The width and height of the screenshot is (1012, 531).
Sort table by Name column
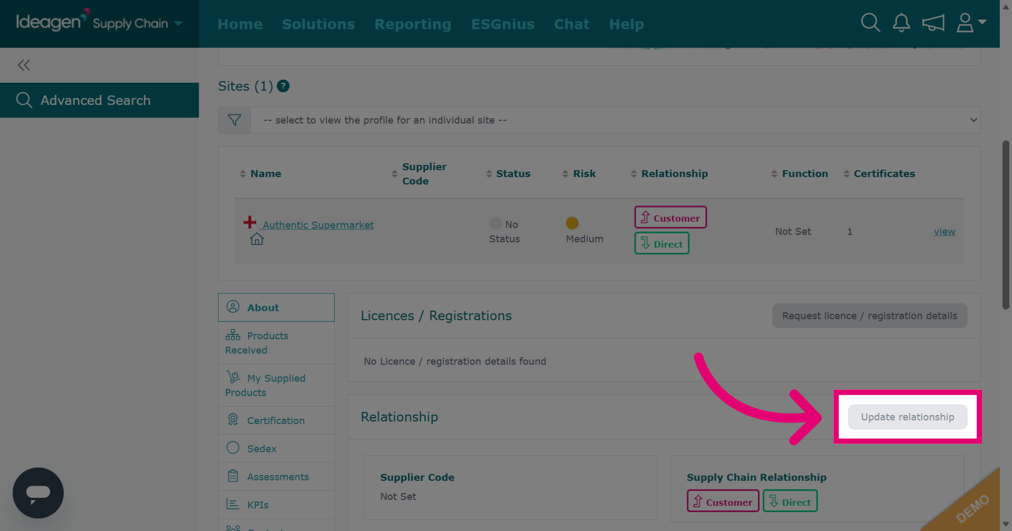[x=260, y=173]
